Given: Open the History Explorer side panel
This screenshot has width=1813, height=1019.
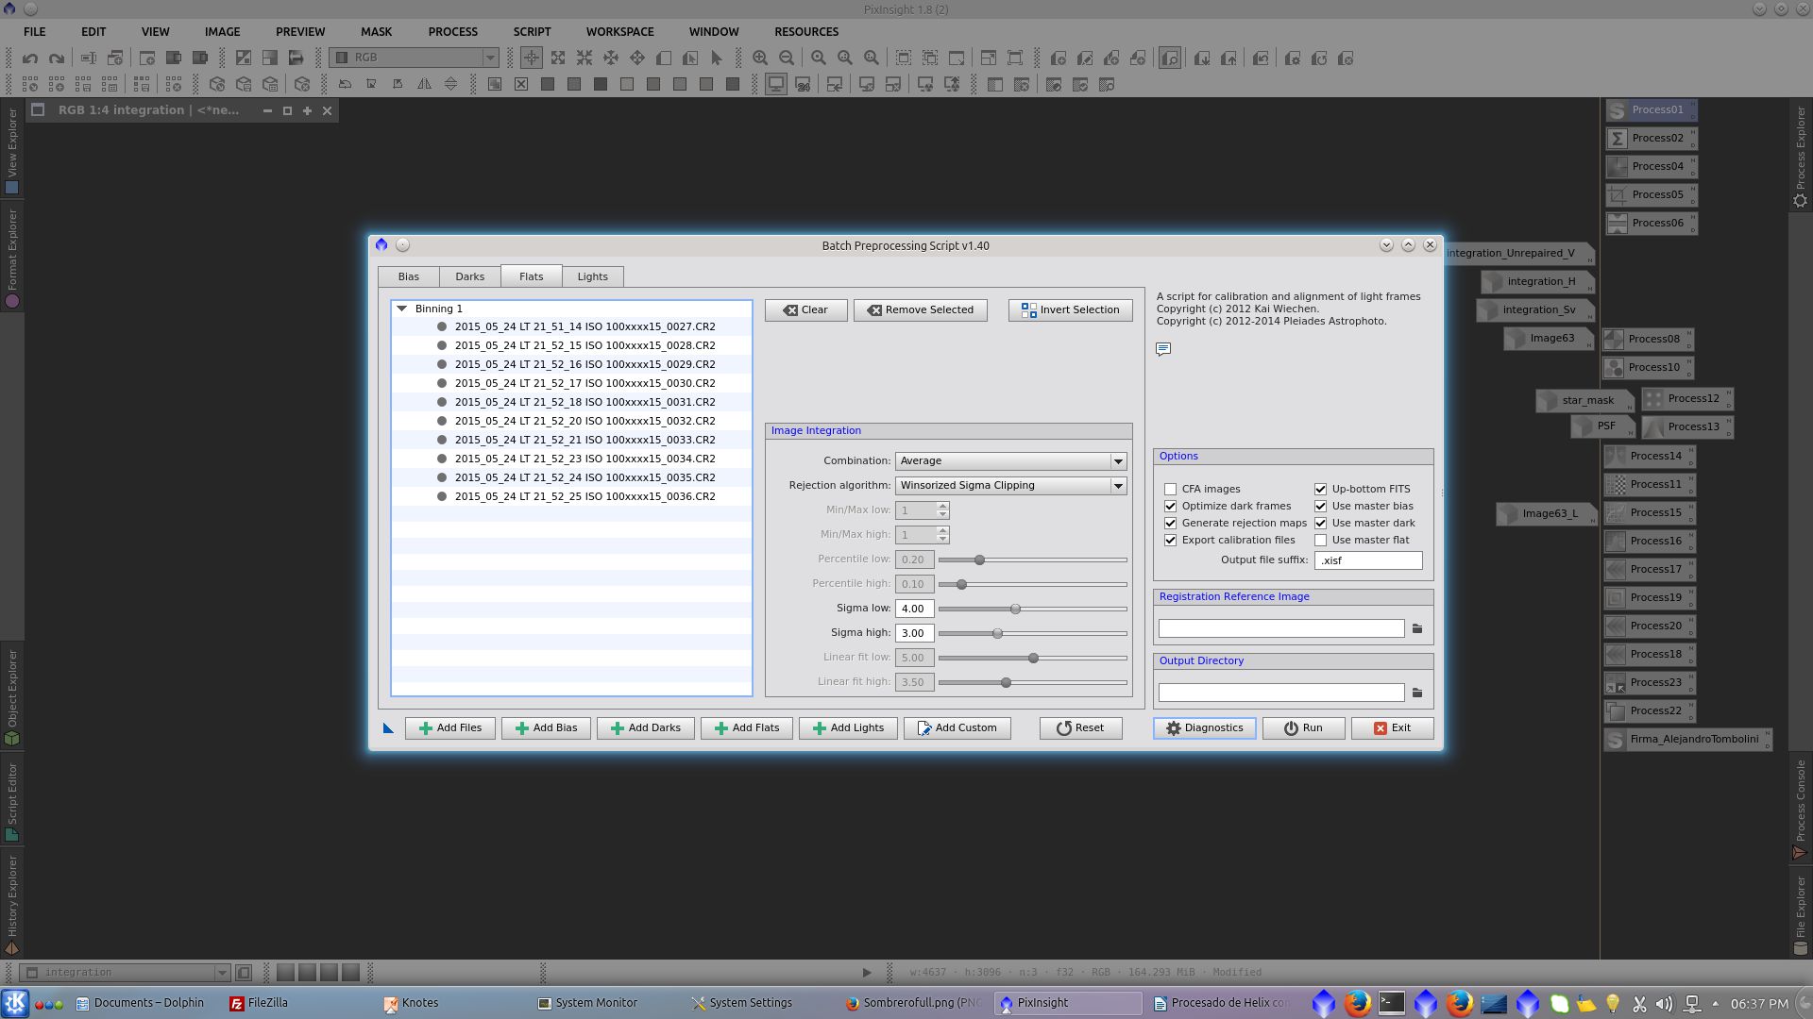Looking at the screenshot, I should pos(12,904).
